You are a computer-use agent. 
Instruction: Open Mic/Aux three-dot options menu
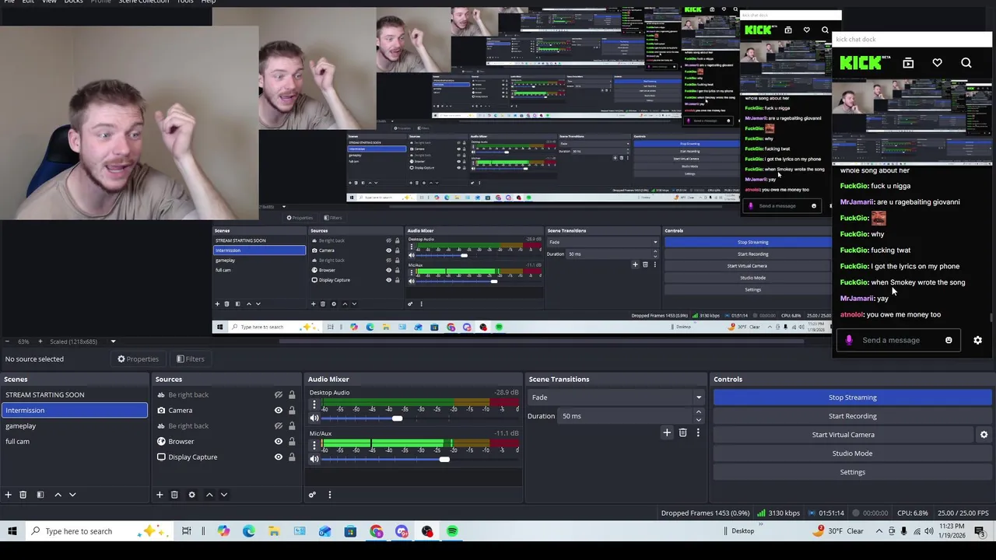[314, 446]
